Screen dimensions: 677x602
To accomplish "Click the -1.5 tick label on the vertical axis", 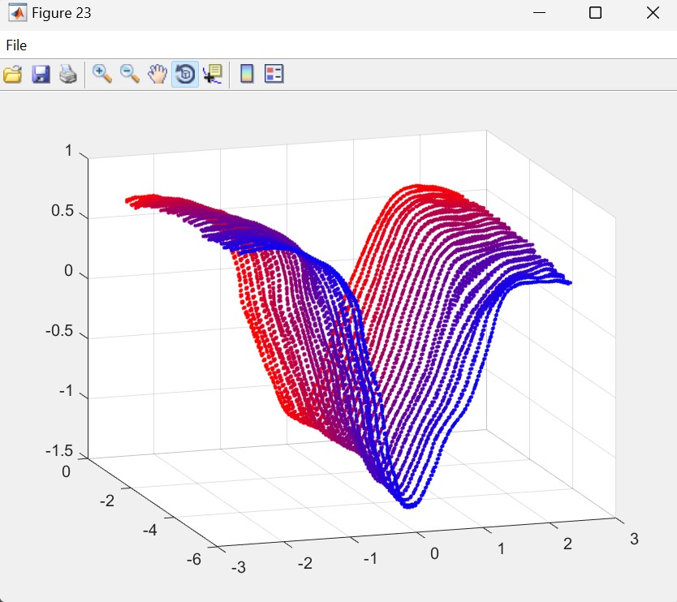I will coord(59,451).
